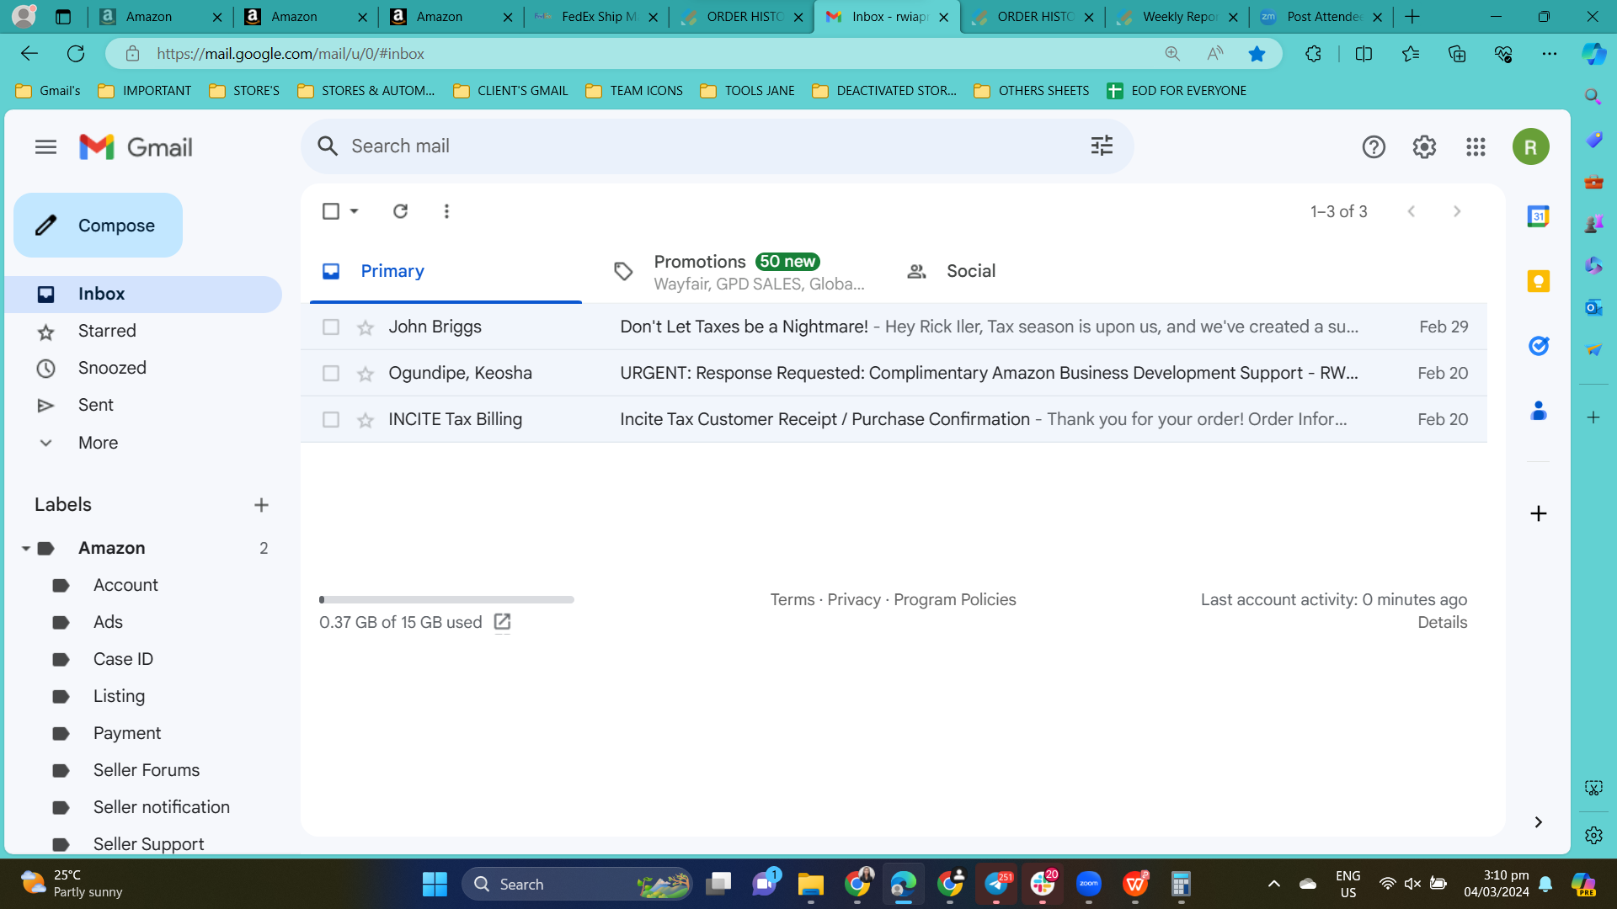Switch to the Promotions tab
This screenshot has height=909, width=1617.
(x=737, y=271)
